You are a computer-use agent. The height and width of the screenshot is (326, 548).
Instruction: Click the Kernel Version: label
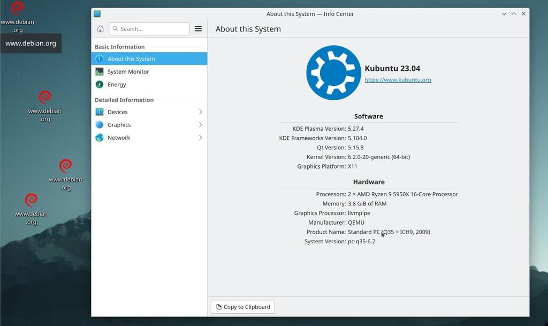coord(326,157)
